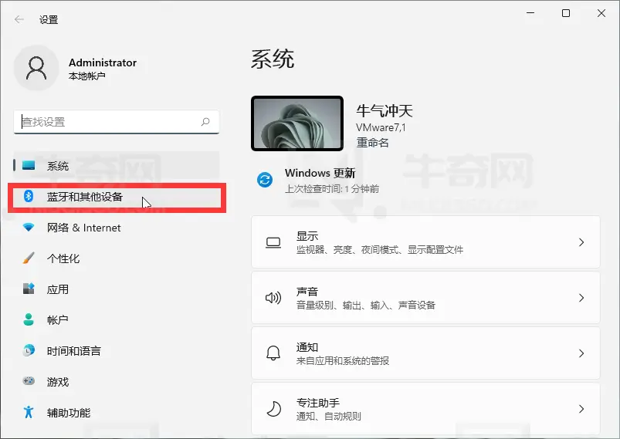Click the speaker icon on the 声音 card

(273, 298)
